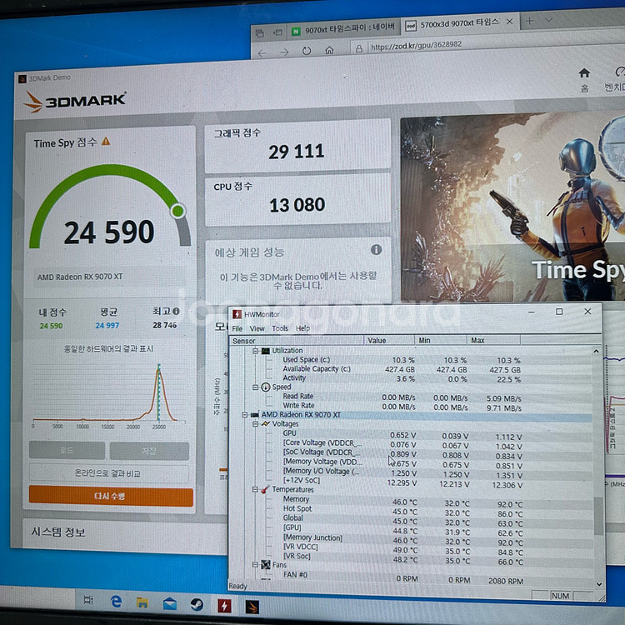Click the greyed 저장 button
This screenshot has width=625, height=625.
pyautogui.click(x=149, y=451)
